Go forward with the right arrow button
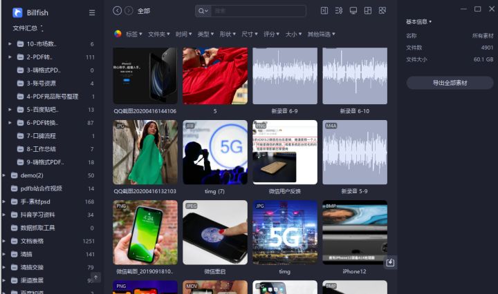This screenshot has height=294, width=498. (x=129, y=11)
